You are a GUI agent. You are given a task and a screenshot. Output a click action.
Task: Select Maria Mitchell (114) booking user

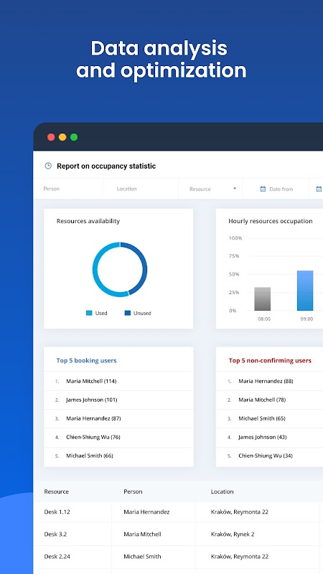91,381
